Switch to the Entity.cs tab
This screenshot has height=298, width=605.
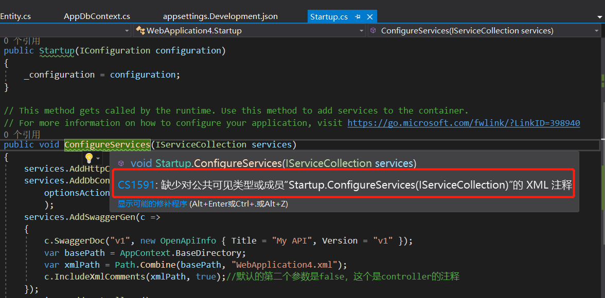point(15,16)
